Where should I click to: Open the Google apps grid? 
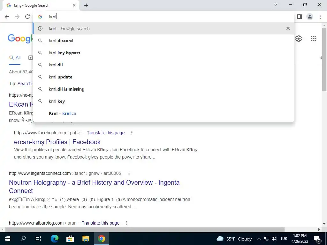pyautogui.click(x=313, y=39)
